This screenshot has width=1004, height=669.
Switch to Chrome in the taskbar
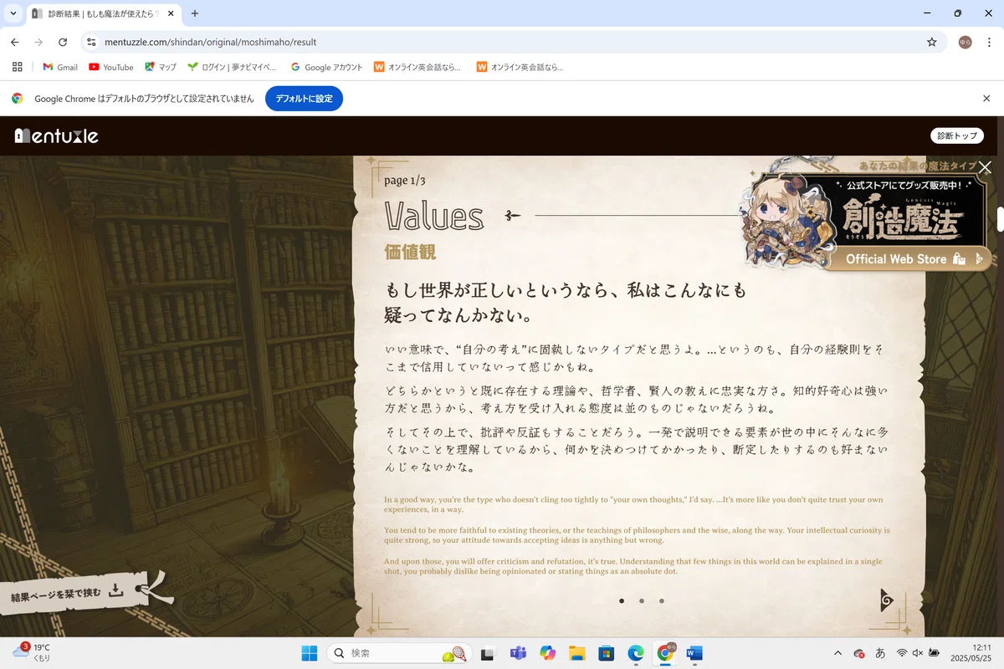pos(665,653)
